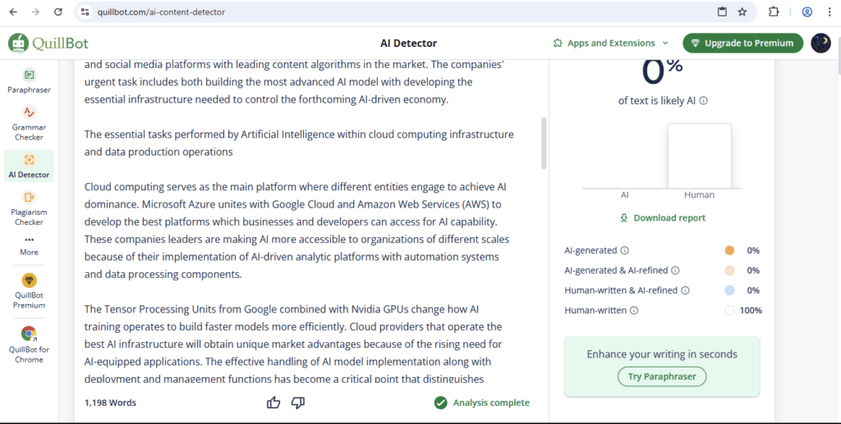Click Download report link
This screenshot has height=424, width=841.
tap(663, 218)
